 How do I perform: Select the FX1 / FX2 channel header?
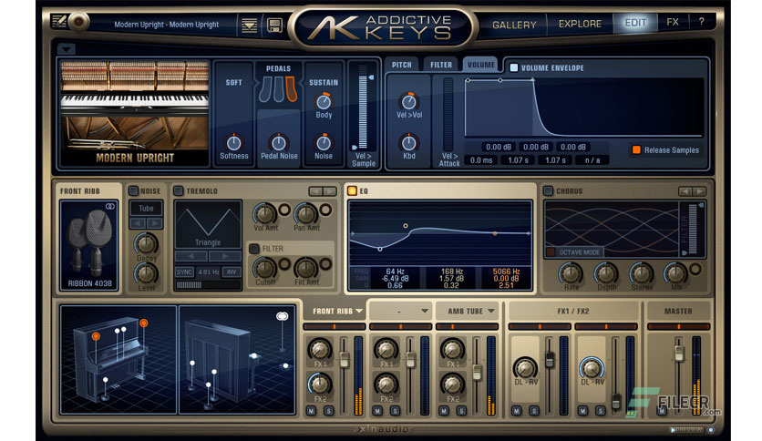point(573,311)
